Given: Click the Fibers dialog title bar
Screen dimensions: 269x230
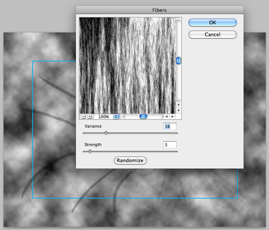Looking at the screenshot, I should click(x=160, y=10).
